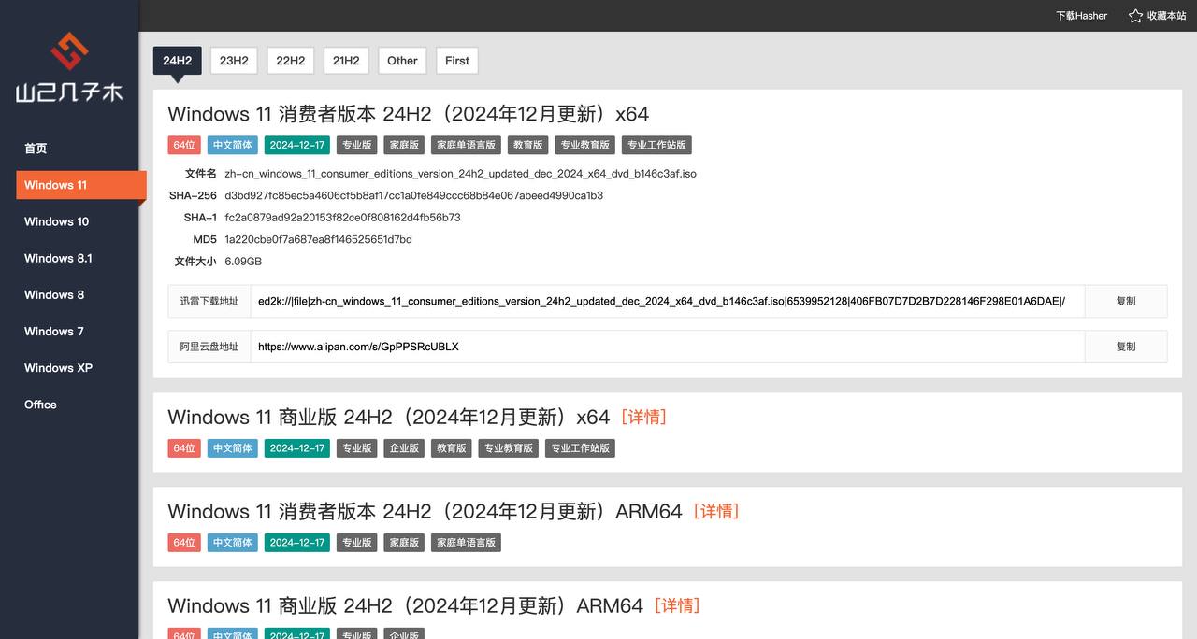The width and height of the screenshot is (1197, 639).
Task: Click the 家庭单语言版 tag on 消费者版本 ARM64
Action: [466, 543]
